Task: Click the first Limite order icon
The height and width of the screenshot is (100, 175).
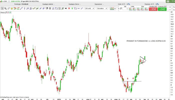Action: pyautogui.click(x=131, y=9)
